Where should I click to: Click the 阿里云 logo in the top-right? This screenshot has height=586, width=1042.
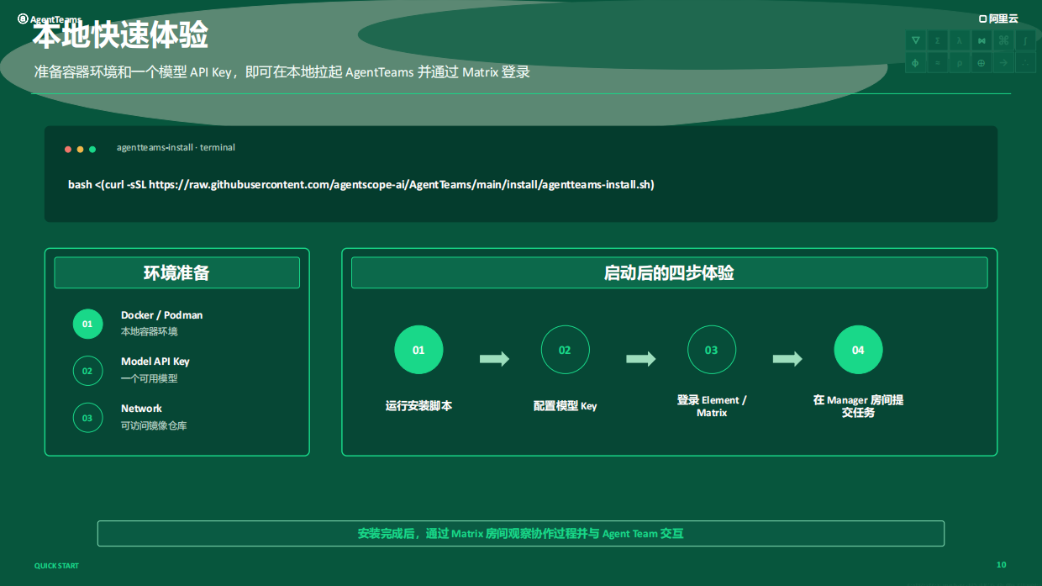(x=998, y=18)
